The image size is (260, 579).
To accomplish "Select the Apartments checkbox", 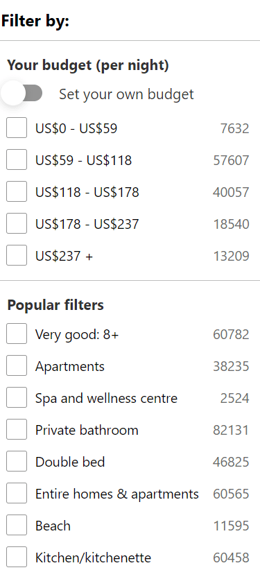I will (17, 365).
